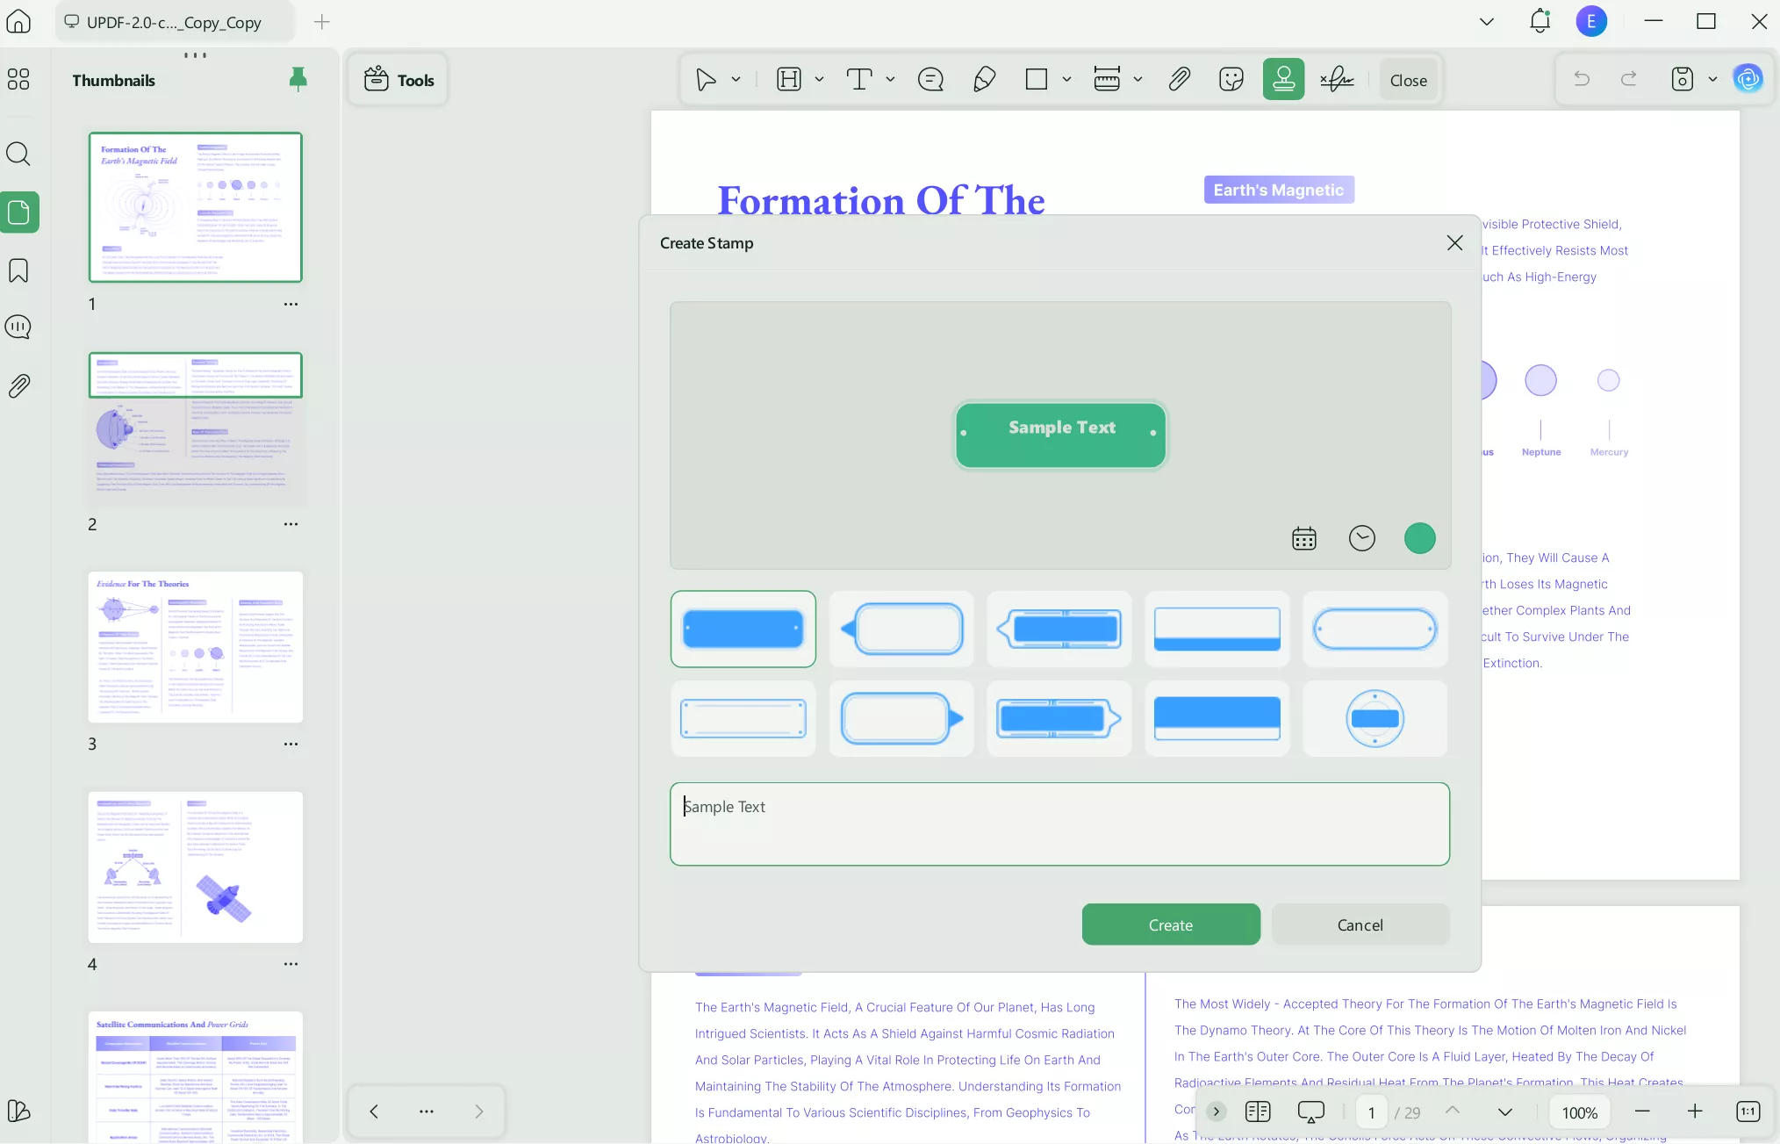Select the Pen markup tool
Viewport: 1780px width, 1144px height.
(x=984, y=79)
